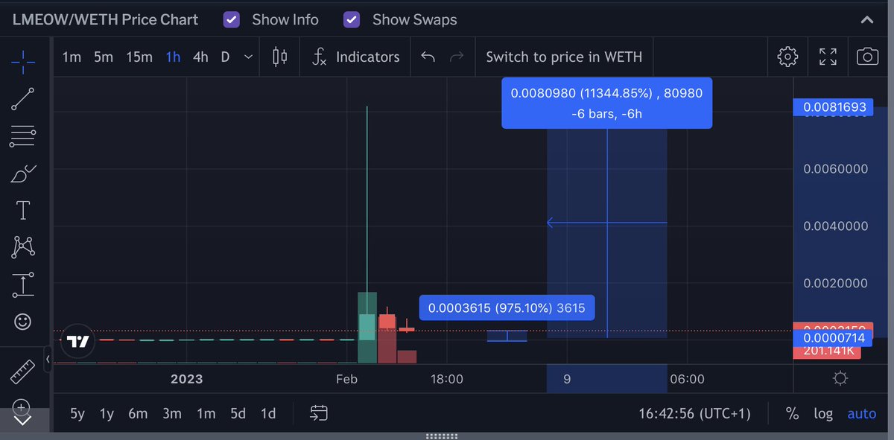Select the crosshair cursor tool

(x=23, y=62)
